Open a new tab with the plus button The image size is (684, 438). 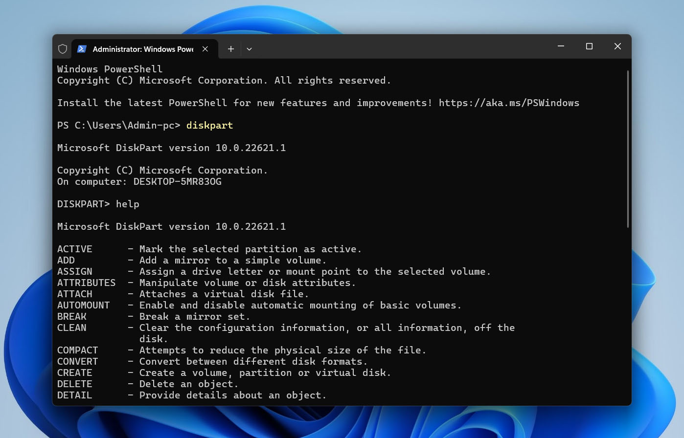click(231, 49)
